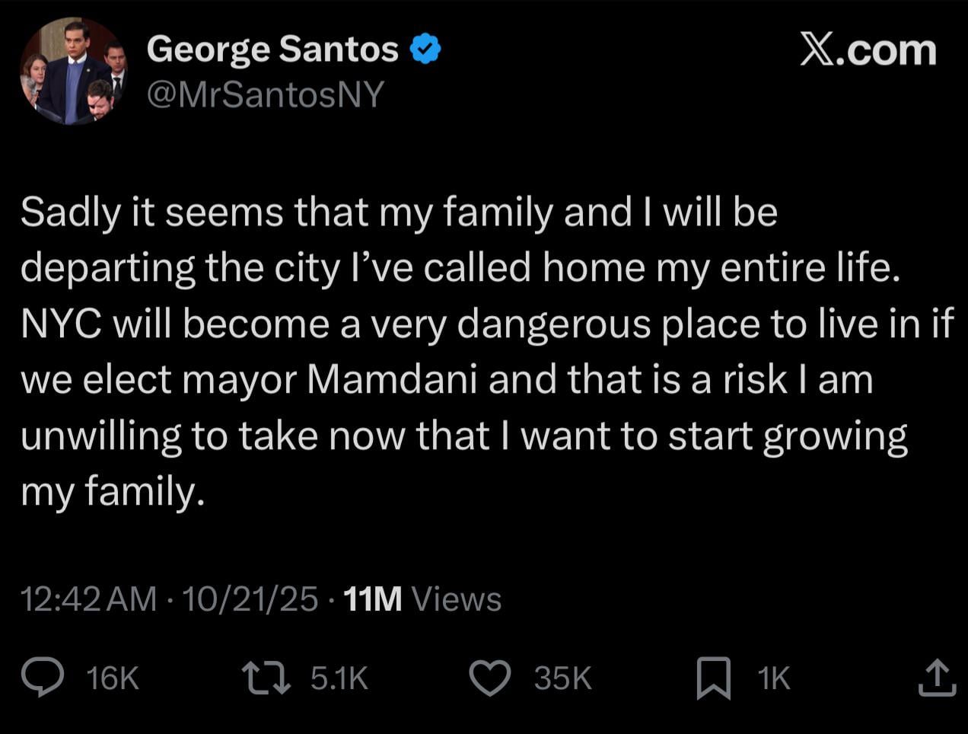
Task: Open the share arrow icon
Action: point(936,678)
